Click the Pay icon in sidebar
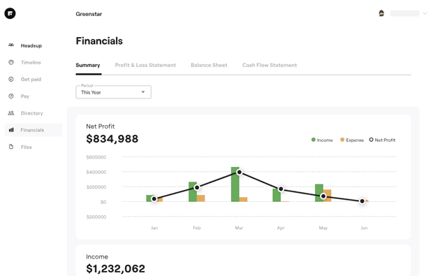This screenshot has width=436, height=276. [11, 96]
